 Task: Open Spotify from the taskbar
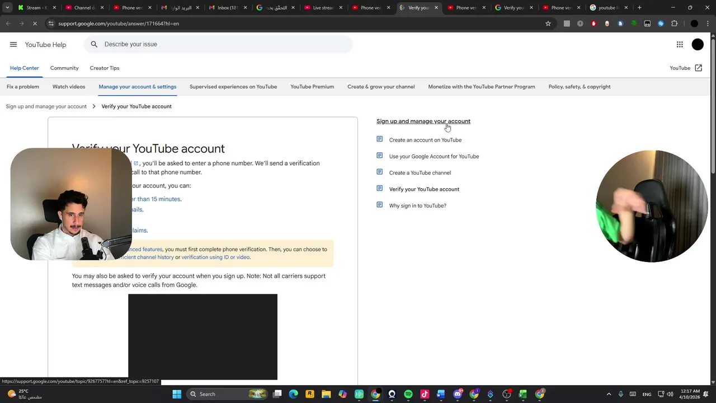coord(408,394)
